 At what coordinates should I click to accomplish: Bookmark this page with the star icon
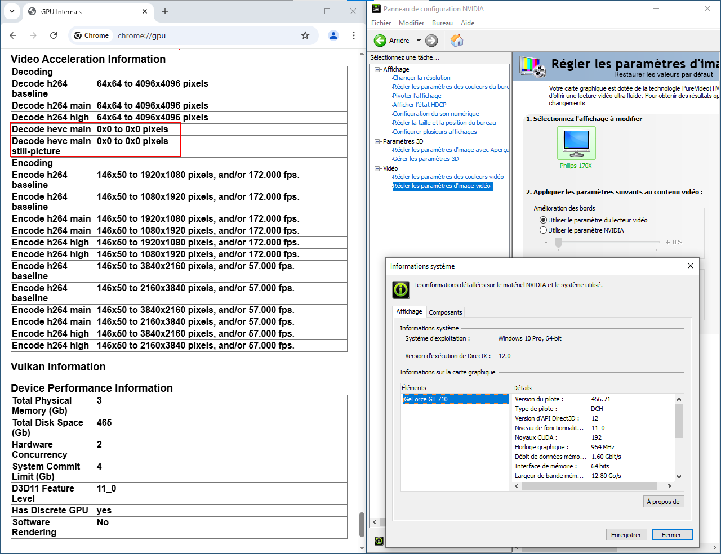305,35
